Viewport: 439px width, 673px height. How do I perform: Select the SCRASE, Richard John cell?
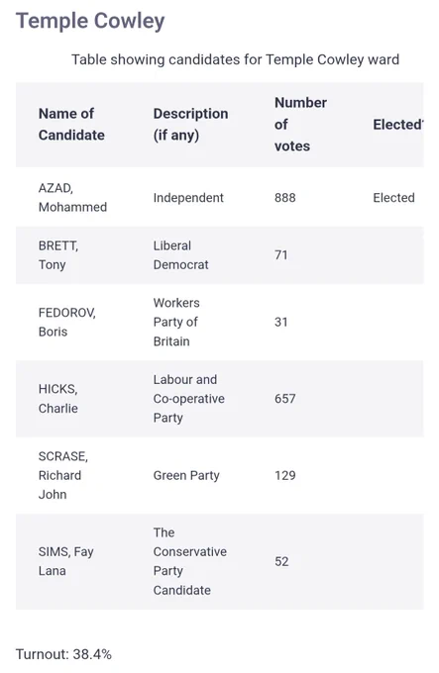tap(63, 475)
